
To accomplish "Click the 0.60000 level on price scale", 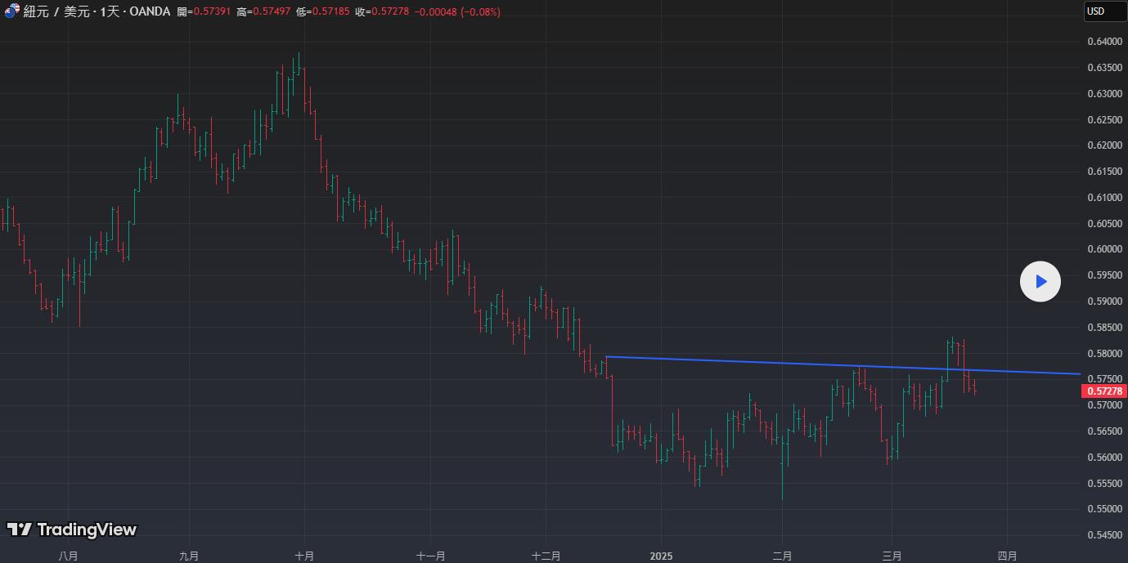I will (x=1103, y=249).
